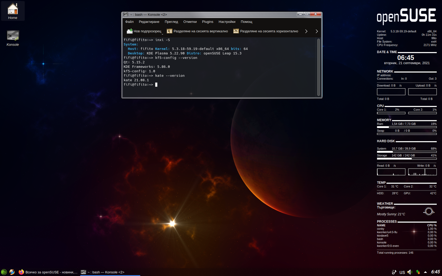The image size is (442, 276).
Task: Click 'KDE Frameworks: 5.86.0' line
Action: tap(147, 67)
